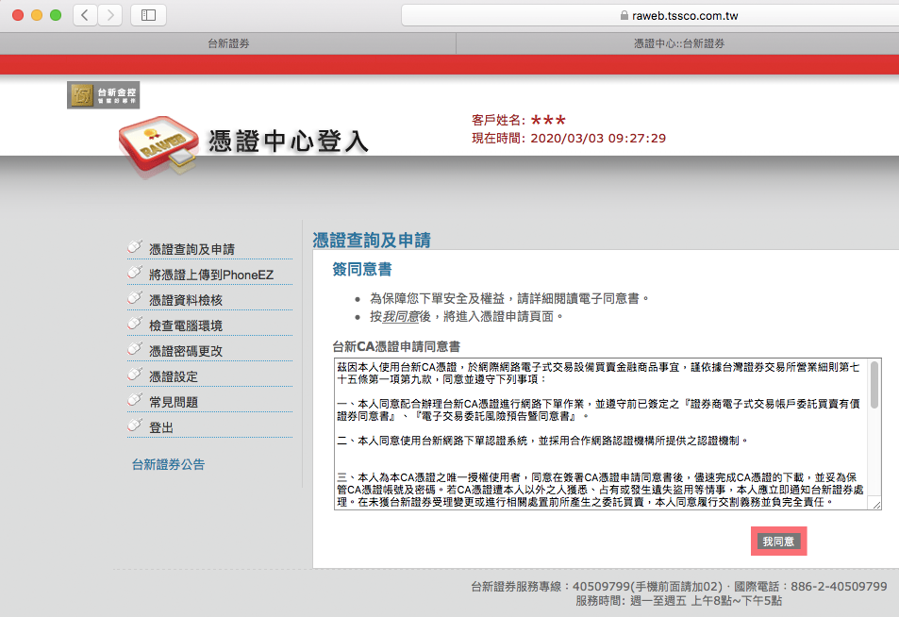Switch to the 台新證券 browser tab

[227, 43]
